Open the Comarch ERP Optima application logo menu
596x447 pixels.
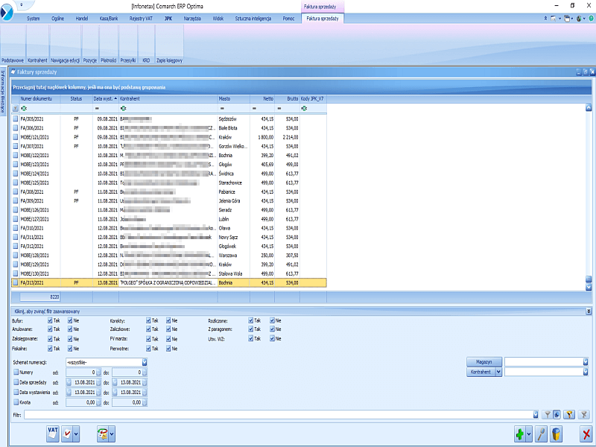(x=7, y=12)
